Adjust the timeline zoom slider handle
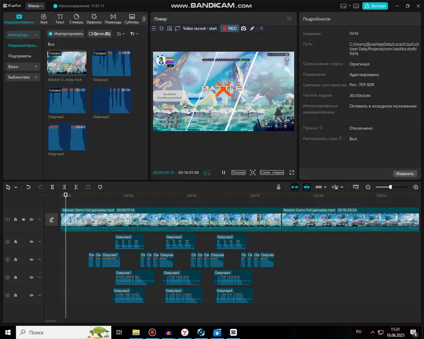The height and width of the screenshot is (339, 424). (x=390, y=187)
